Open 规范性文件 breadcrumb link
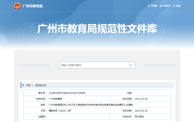The height and width of the screenshot is (122, 194). (41, 85)
